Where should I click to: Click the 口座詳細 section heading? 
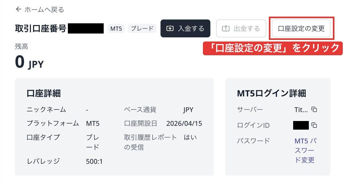pyautogui.click(x=44, y=93)
